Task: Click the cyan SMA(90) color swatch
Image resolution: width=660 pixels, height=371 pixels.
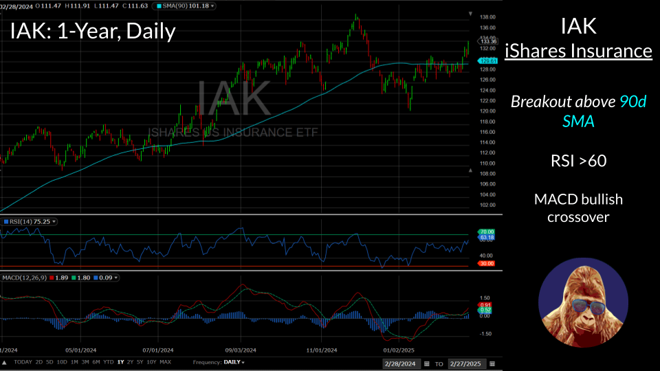Action: 159,6
